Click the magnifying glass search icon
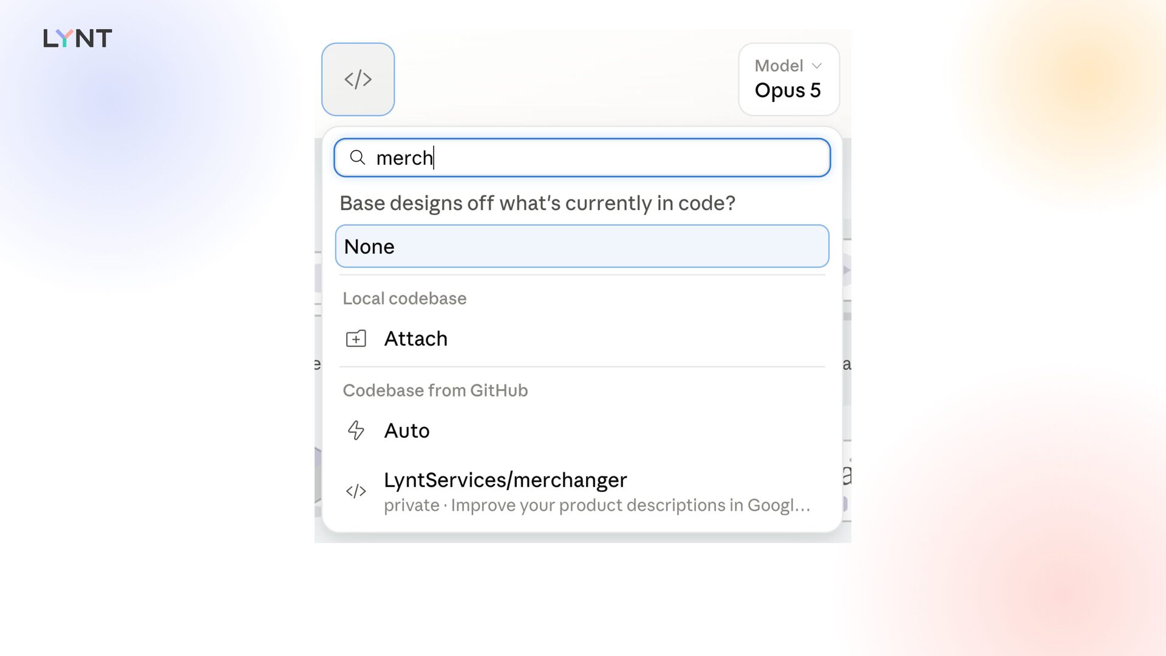1166x656 pixels. point(358,158)
